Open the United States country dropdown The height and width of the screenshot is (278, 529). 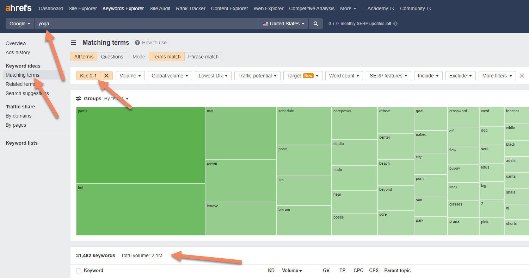pos(284,24)
